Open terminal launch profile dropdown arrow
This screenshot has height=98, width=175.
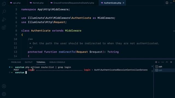159,62
